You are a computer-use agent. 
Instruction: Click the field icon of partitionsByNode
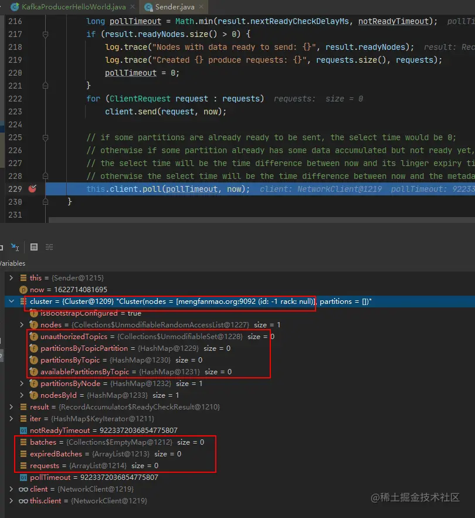click(x=33, y=384)
